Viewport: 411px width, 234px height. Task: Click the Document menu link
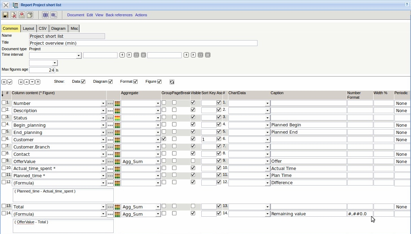(x=76, y=15)
